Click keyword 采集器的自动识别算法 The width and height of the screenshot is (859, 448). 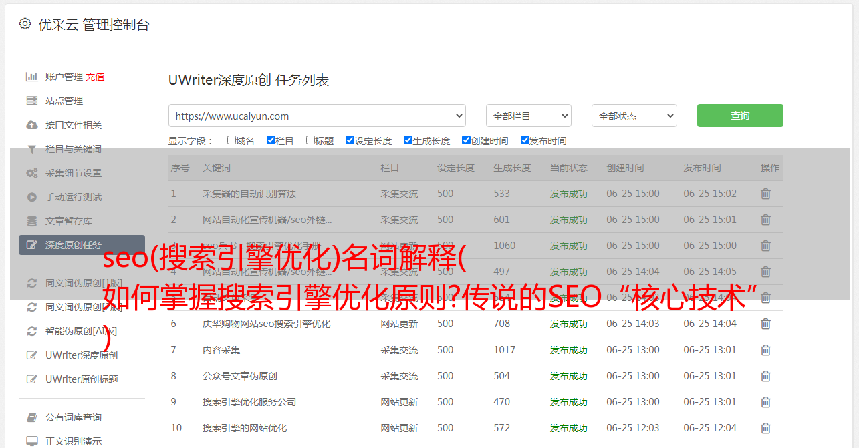pyautogui.click(x=249, y=194)
